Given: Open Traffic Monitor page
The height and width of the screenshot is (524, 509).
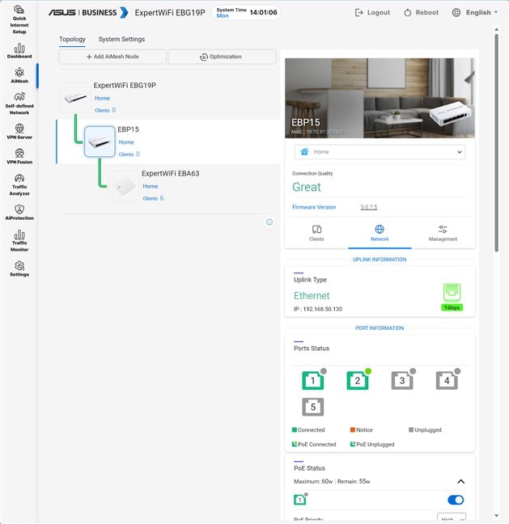Looking at the screenshot, I should point(19,240).
